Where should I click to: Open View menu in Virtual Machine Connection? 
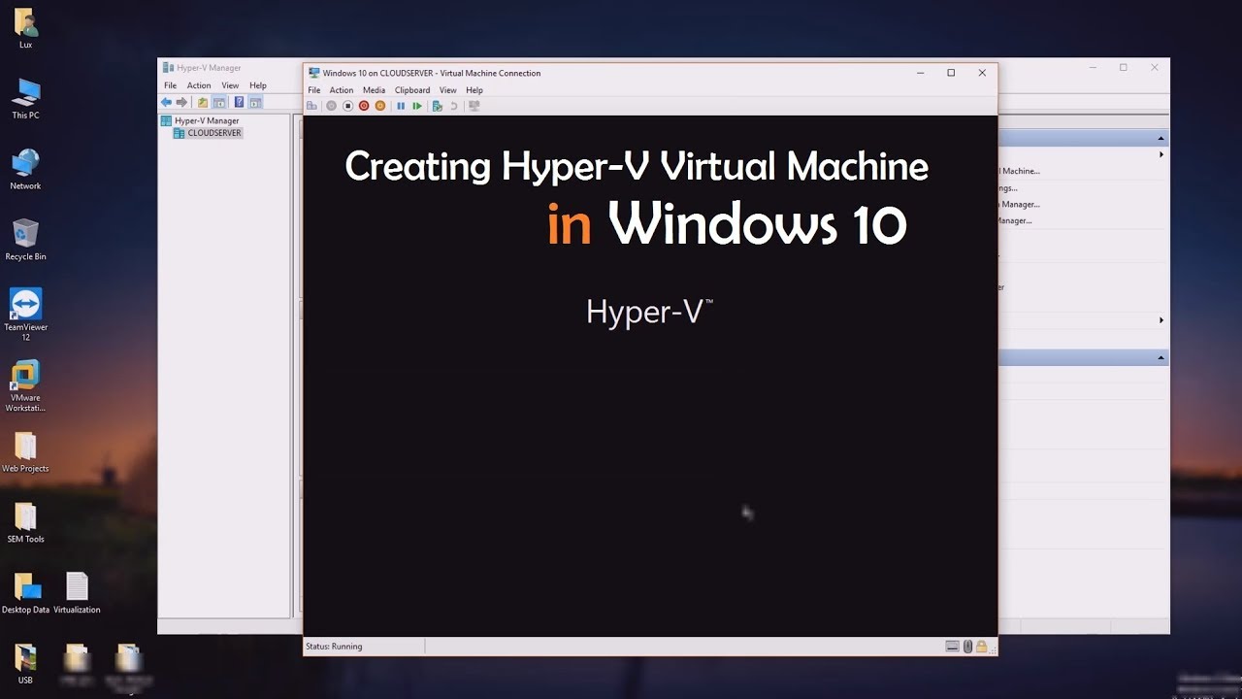(447, 90)
